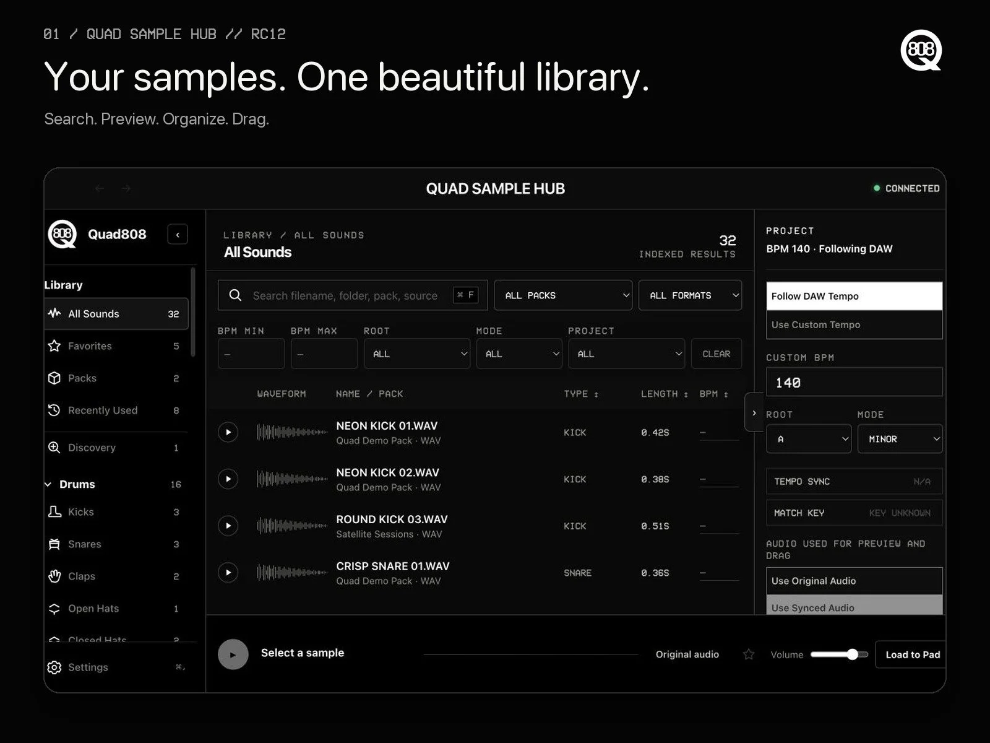Image resolution: width=990 pixels, height=743 pixels.
Task: Click the Clear filters button
Action: click(x=717, y=354)
